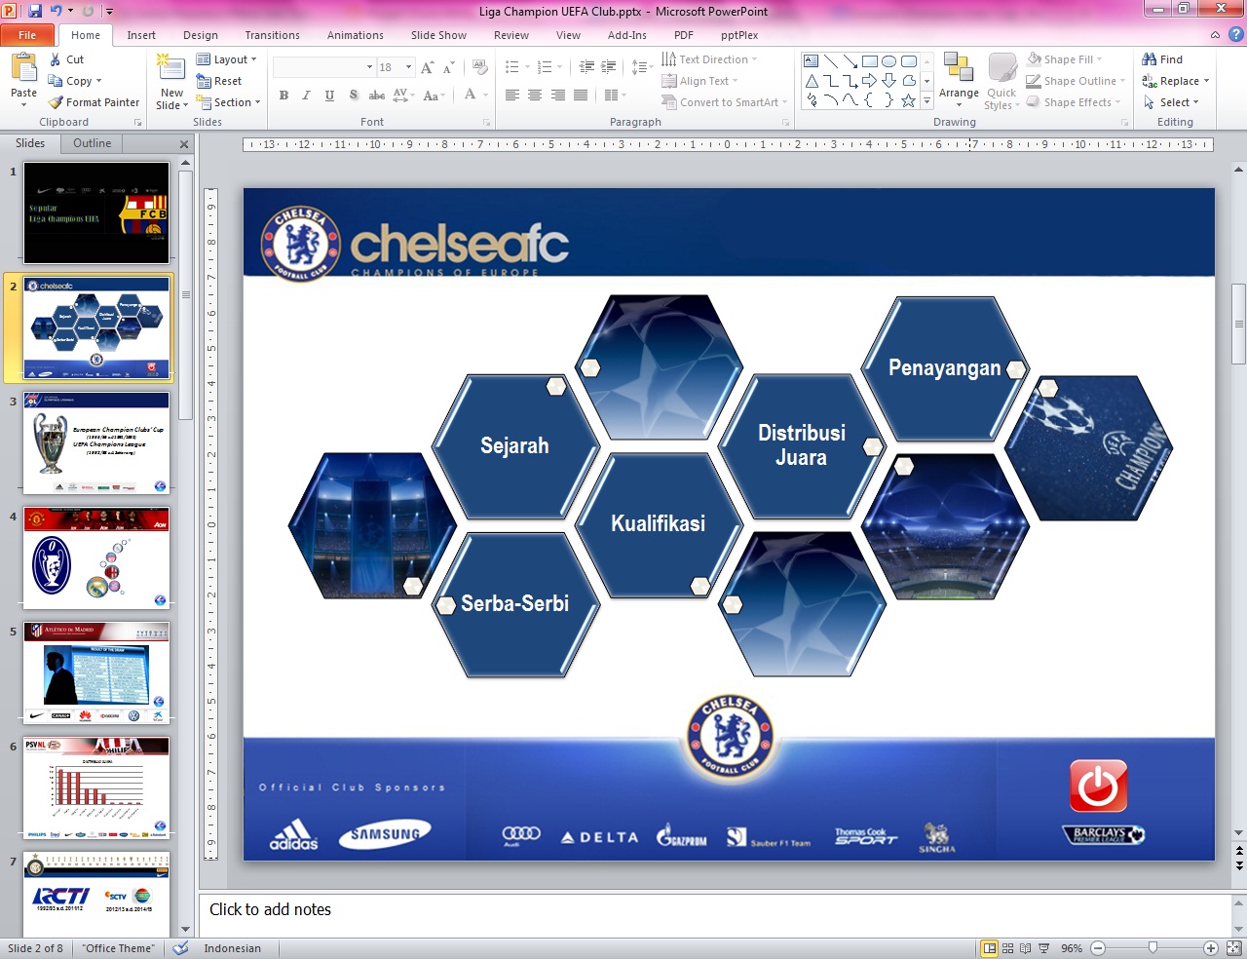Switch to the Insert ribbon tab
The image size is (1247, 959).
point(141,35)
